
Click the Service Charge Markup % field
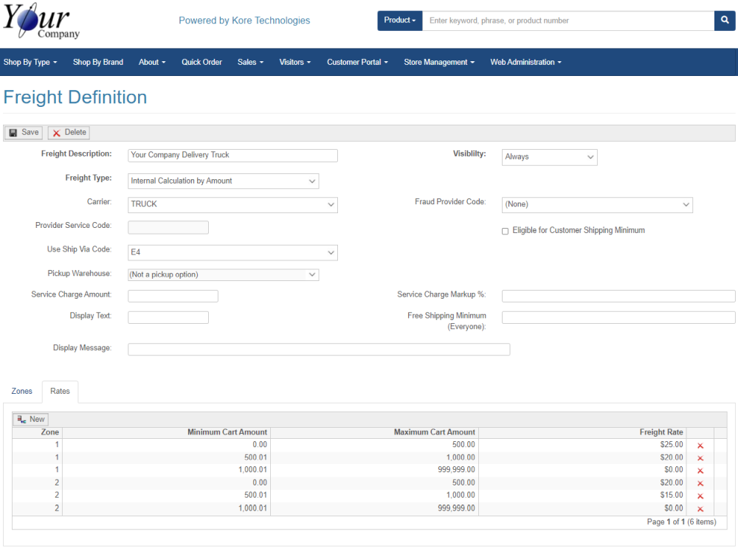[618, 296]
